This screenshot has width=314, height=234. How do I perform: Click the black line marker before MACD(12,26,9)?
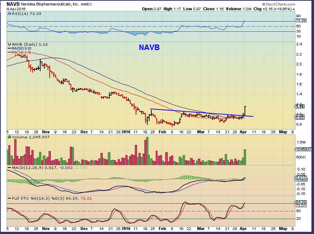(10, 168)
